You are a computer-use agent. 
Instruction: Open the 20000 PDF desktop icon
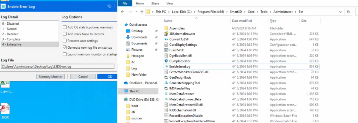(5, 111)
